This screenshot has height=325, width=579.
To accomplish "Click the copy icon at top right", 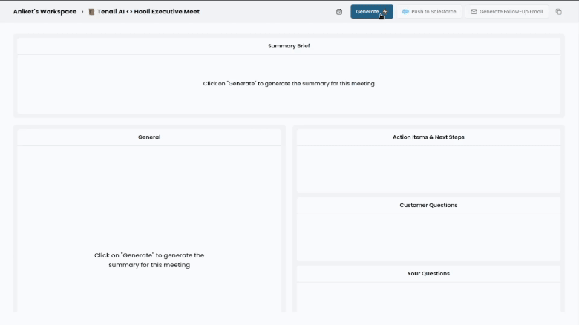I will pos(559,12).
